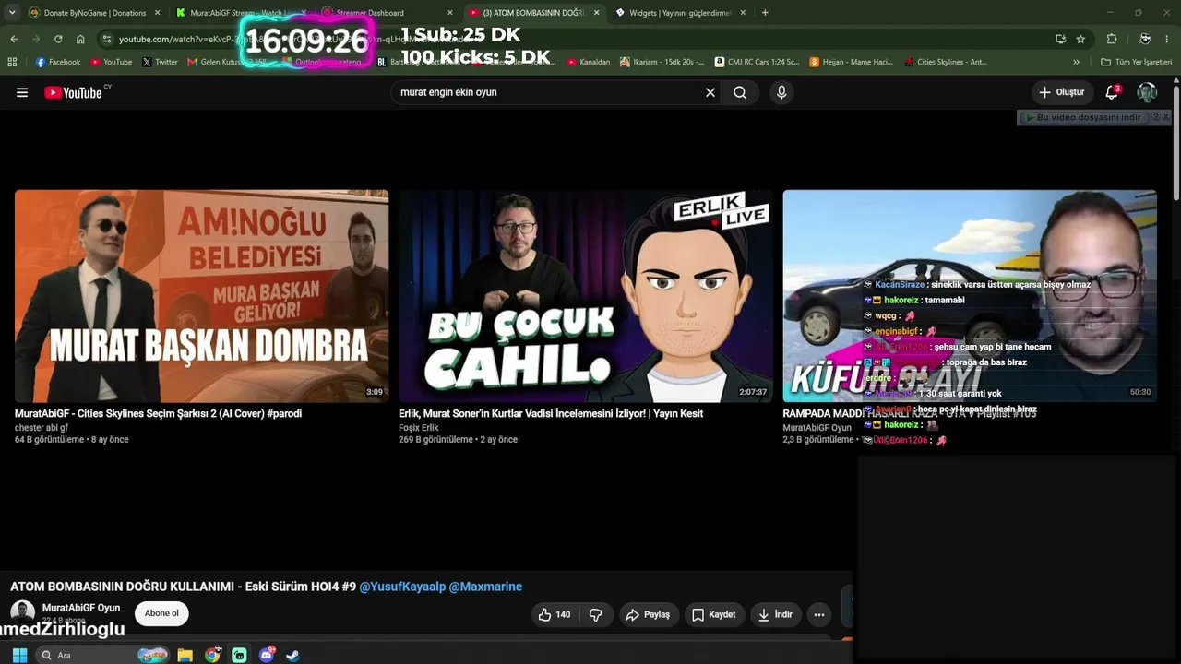
Task: Open the @YusufKayaalp mention link
Action: click(x=402, y=587)
